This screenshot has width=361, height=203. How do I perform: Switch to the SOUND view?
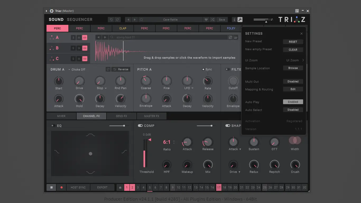point(56,20)
